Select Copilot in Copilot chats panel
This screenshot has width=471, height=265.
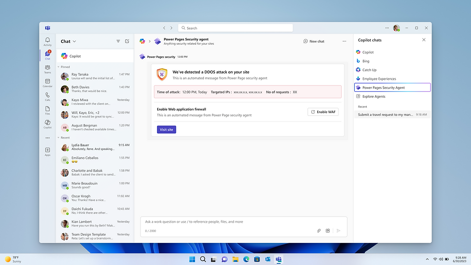pos(392,52)
